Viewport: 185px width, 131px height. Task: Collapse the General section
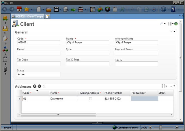[x=171, y=32]
